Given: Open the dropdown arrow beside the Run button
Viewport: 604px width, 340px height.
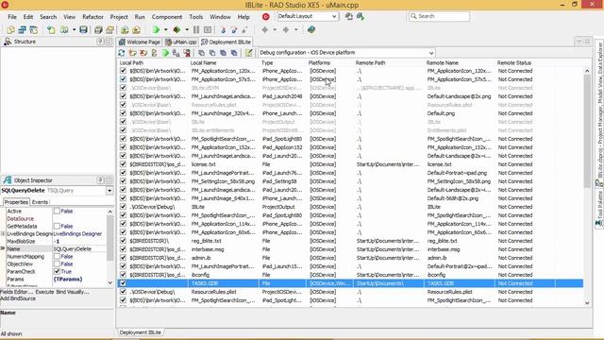Looking at the screenshot, I should click(x=166, y=29).
